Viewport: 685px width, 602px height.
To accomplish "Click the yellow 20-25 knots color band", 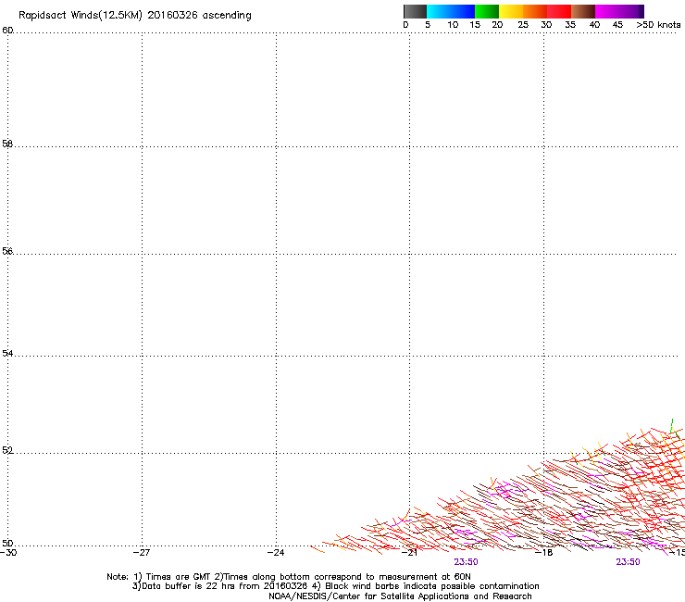I will point(511,11).
